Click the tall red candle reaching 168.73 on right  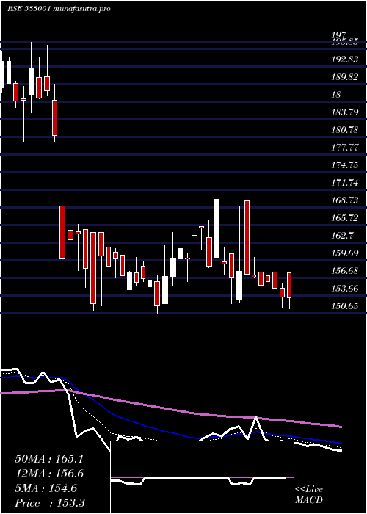click(247, 238)
